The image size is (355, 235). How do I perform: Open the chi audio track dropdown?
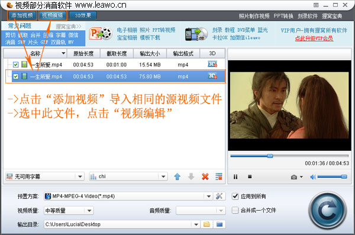point(128,176)
